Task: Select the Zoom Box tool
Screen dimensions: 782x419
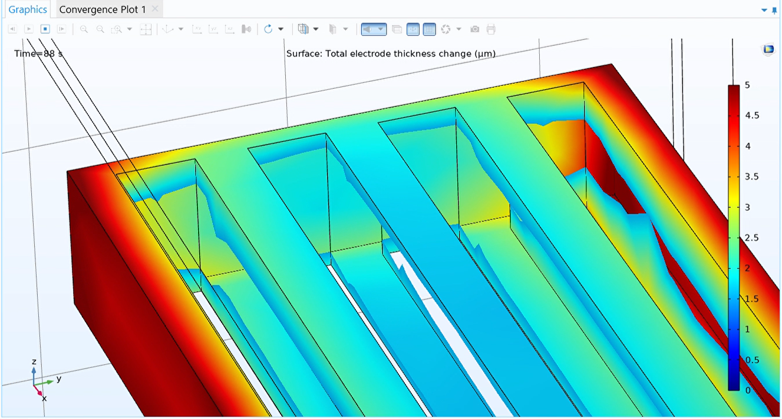Action: 117,29
